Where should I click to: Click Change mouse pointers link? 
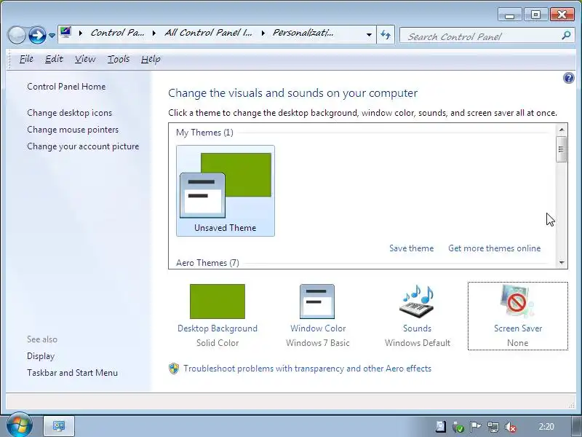coord(73,130)
